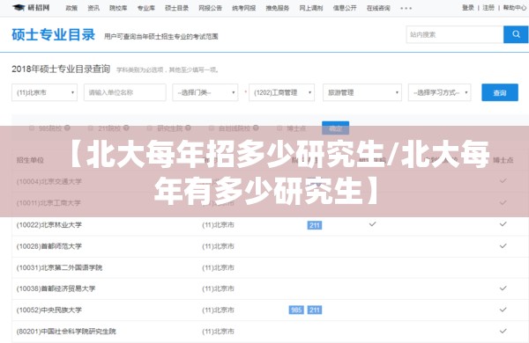Click the 博士点 checkmark in 中国社会科学院研究生院 row
The image size is (529, 343).
503,332
